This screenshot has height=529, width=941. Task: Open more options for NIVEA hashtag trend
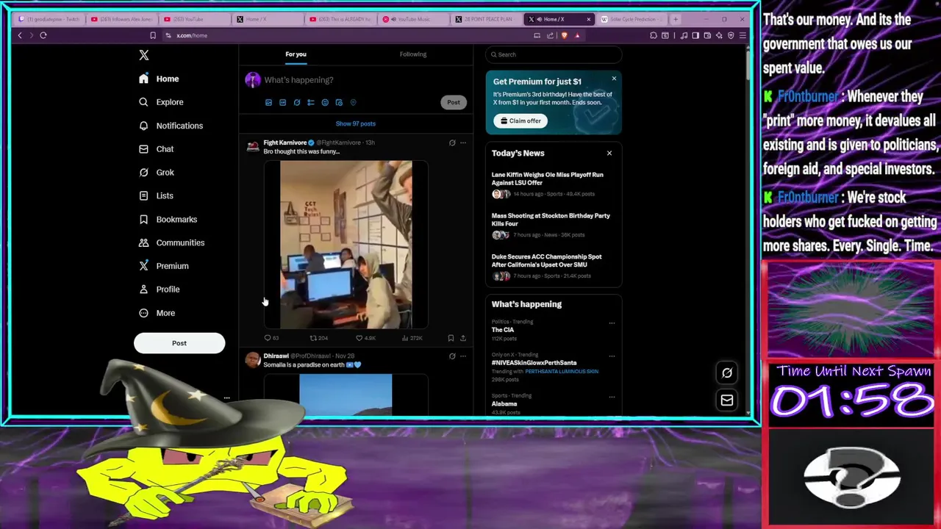[612, 356]
